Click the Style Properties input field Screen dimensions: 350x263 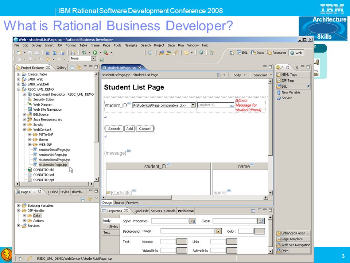[x=170, y=221]
